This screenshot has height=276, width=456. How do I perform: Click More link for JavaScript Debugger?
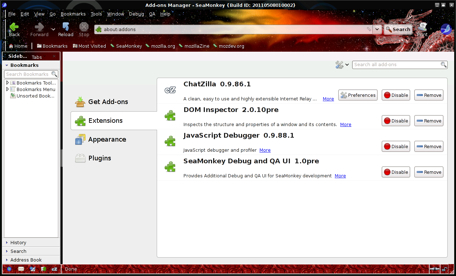point(265,150)
